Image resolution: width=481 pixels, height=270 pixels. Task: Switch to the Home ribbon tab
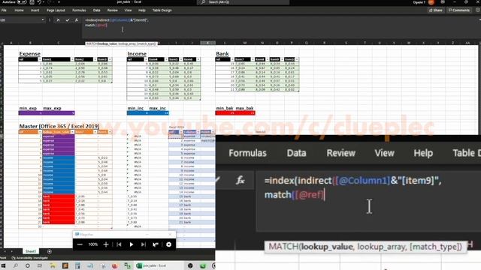(19, 10)
